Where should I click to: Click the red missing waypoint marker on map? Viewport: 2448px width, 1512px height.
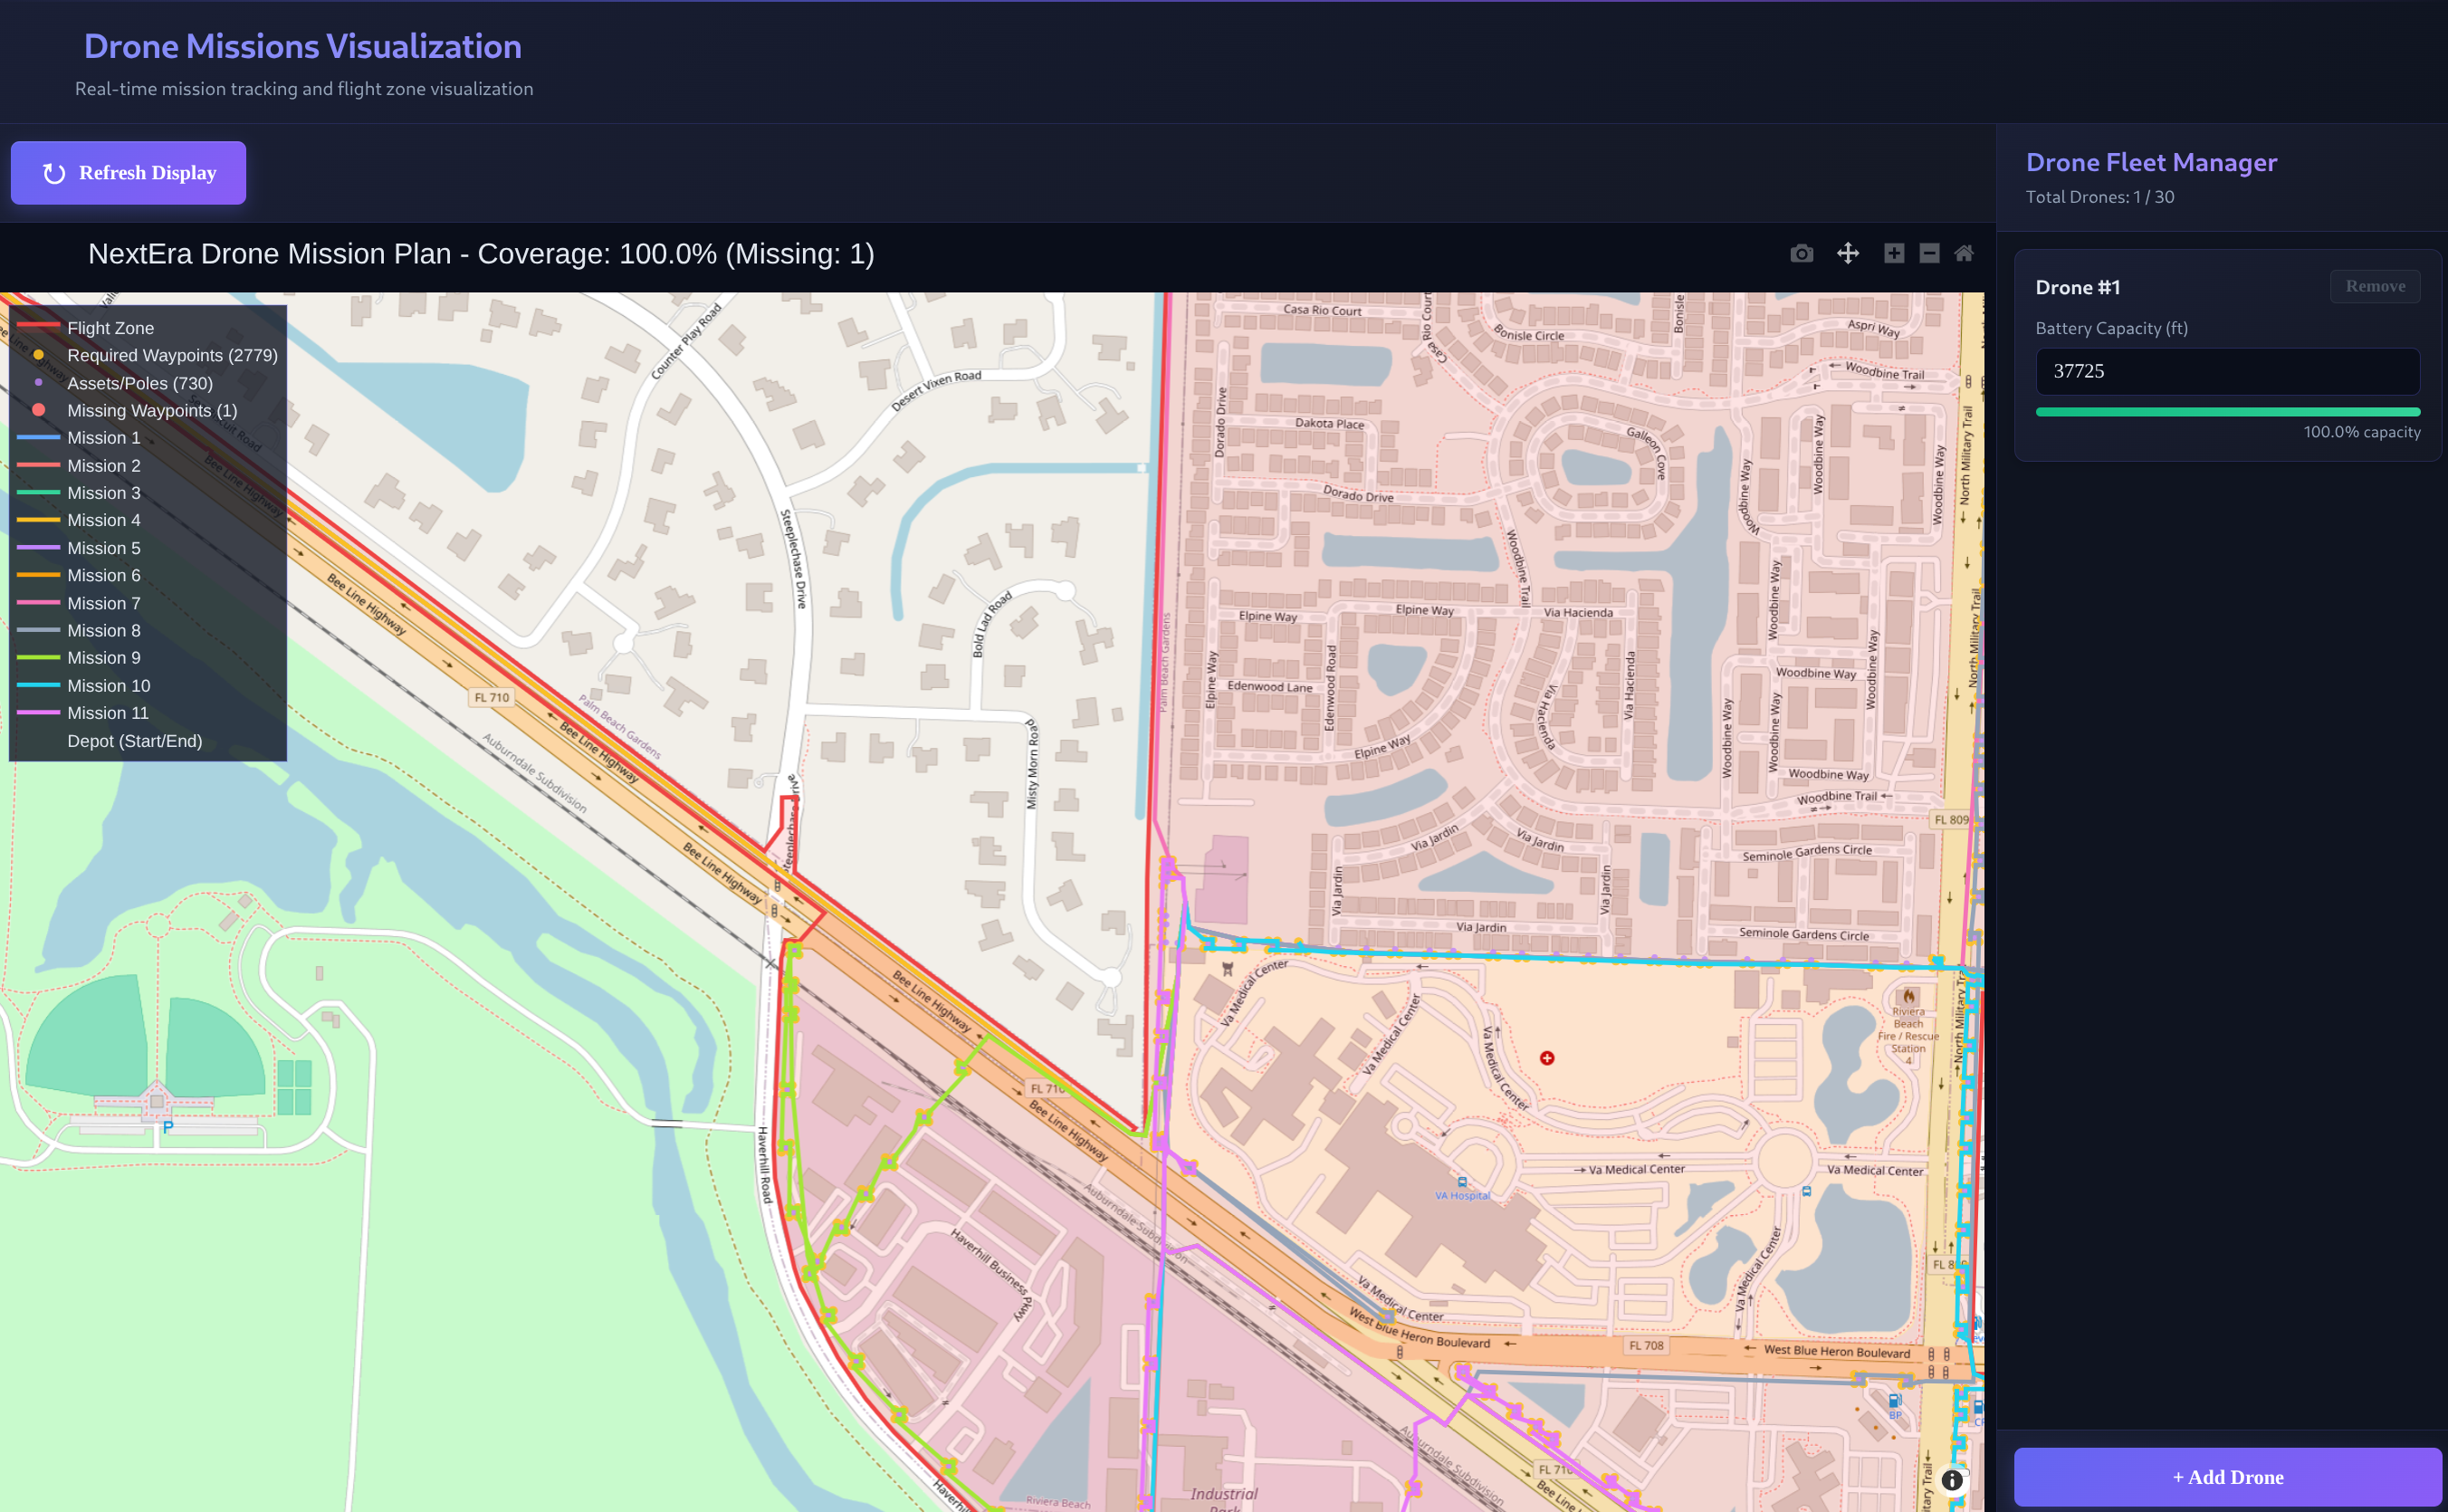pyautogui.click(x=1547, y=1058)
